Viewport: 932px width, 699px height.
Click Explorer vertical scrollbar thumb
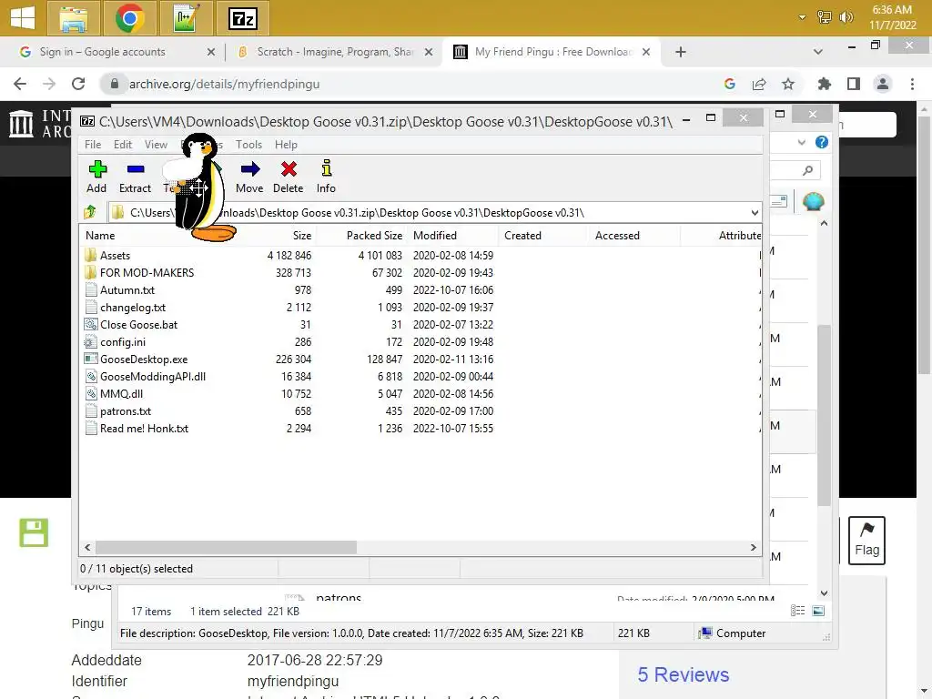pos(824,416)
